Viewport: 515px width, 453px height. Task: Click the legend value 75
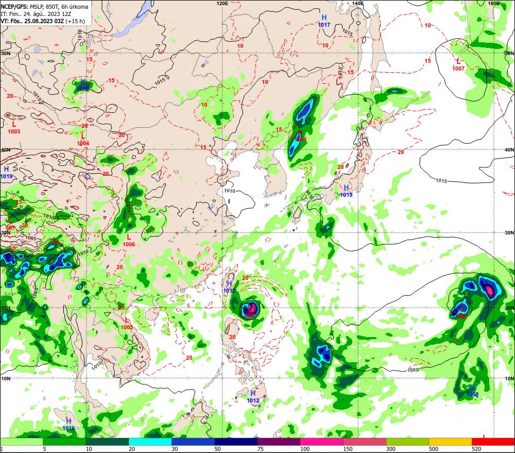pyautogui.click(x=261, y=449)
